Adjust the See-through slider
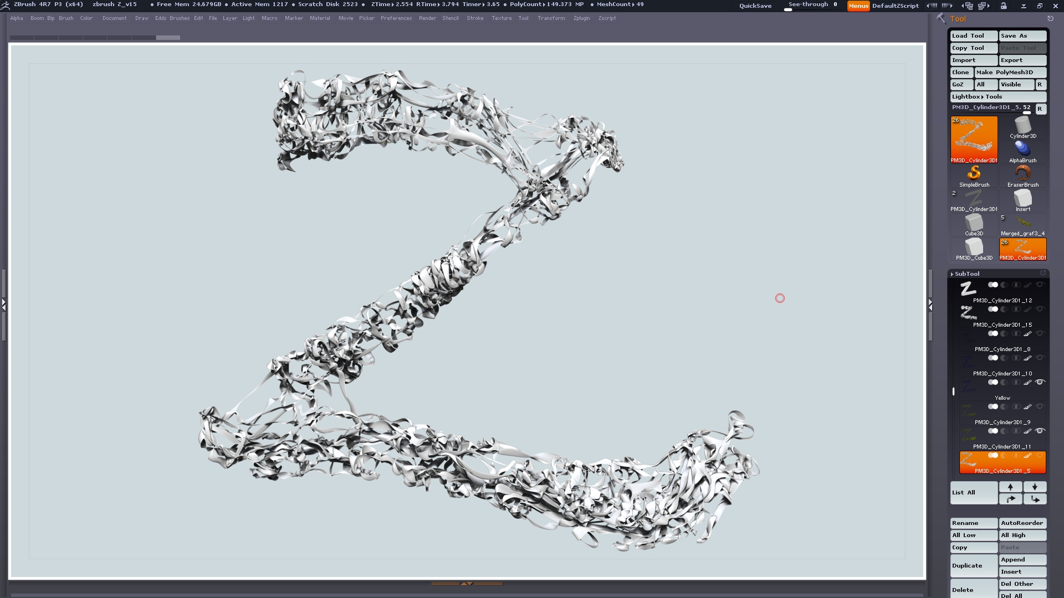The width and height of the screenshot is (1064, 598). click(x=812, y=6)
